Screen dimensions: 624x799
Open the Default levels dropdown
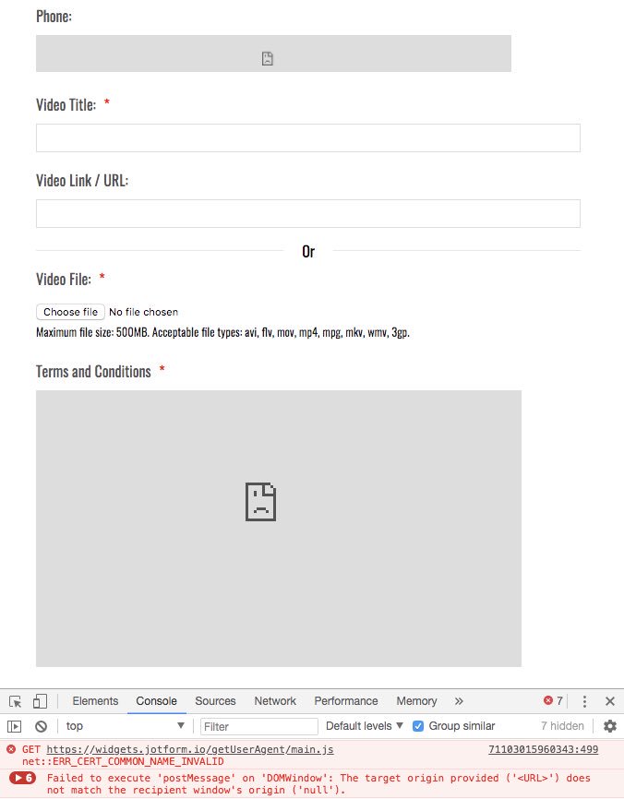click(364, 725)
